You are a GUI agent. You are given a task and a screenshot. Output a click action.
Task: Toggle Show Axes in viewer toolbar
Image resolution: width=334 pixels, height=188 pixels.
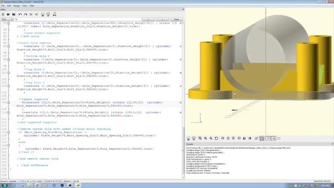268,138
